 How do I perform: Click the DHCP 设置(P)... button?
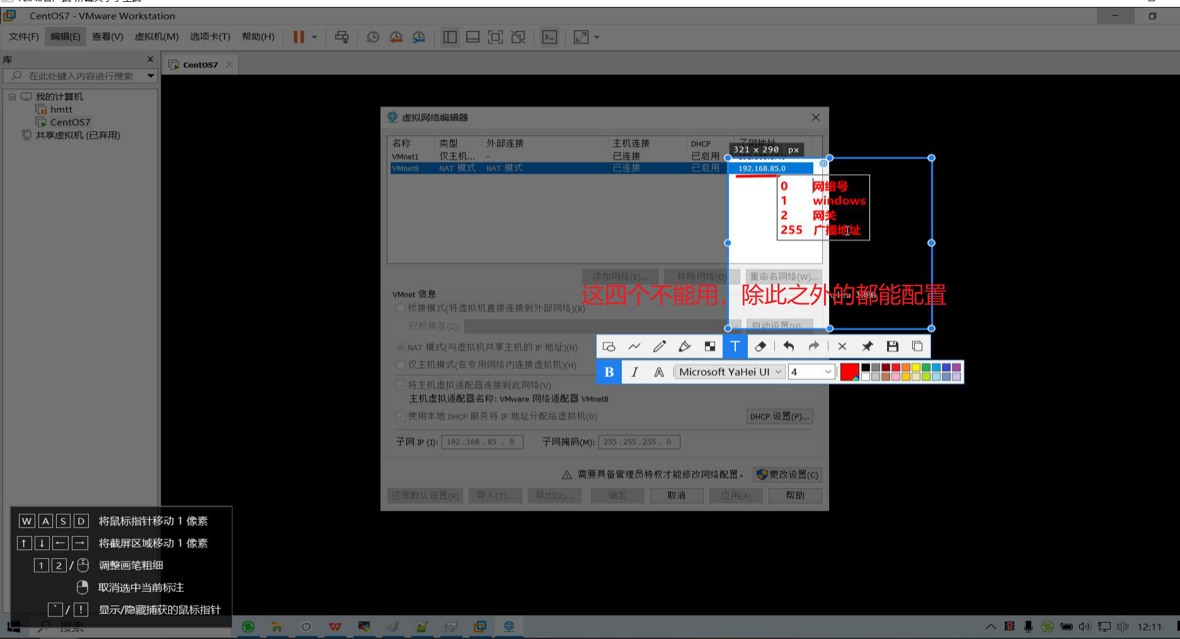779,417
